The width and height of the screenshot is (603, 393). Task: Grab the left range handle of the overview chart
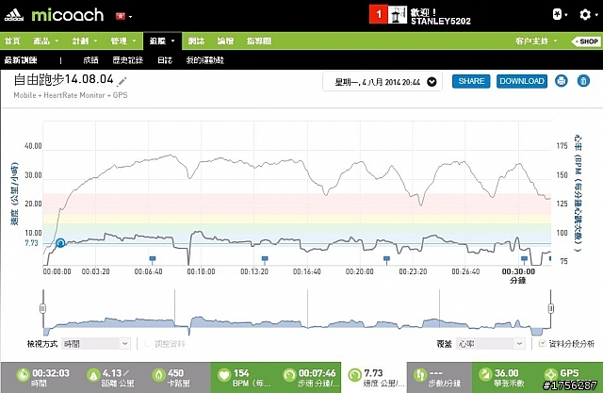[x=42, y=308]
